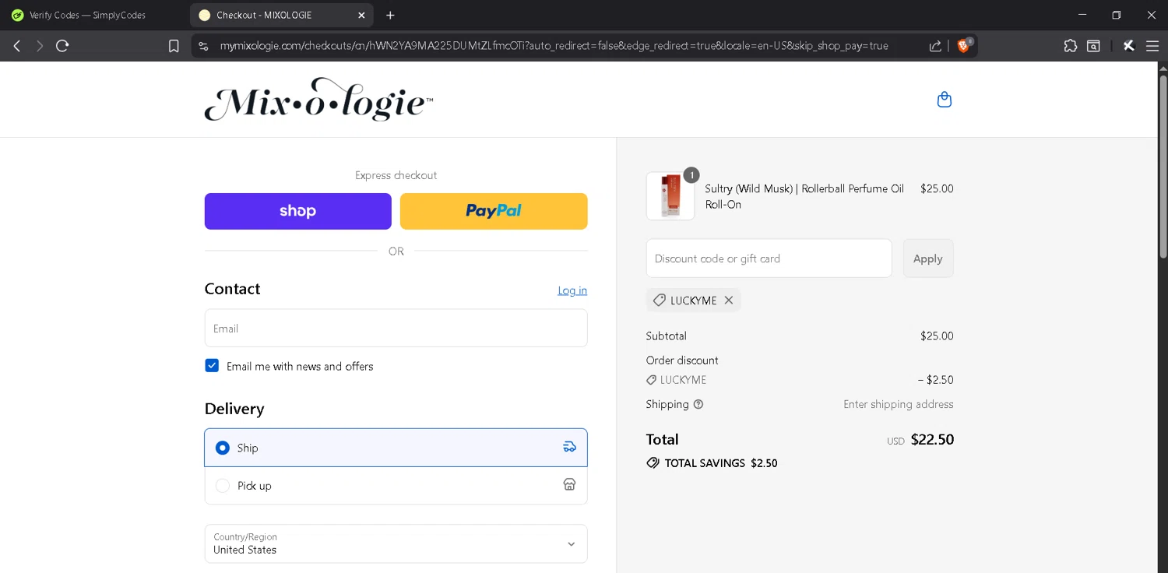Select the Ship delivery option
This screenshot has width=1168, height=573.
396,448
